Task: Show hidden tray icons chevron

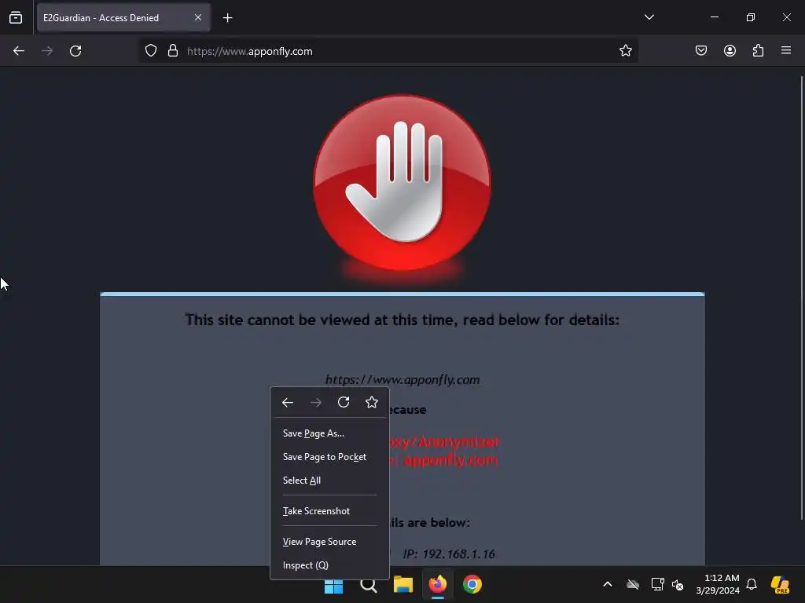Action: (608, 584)
